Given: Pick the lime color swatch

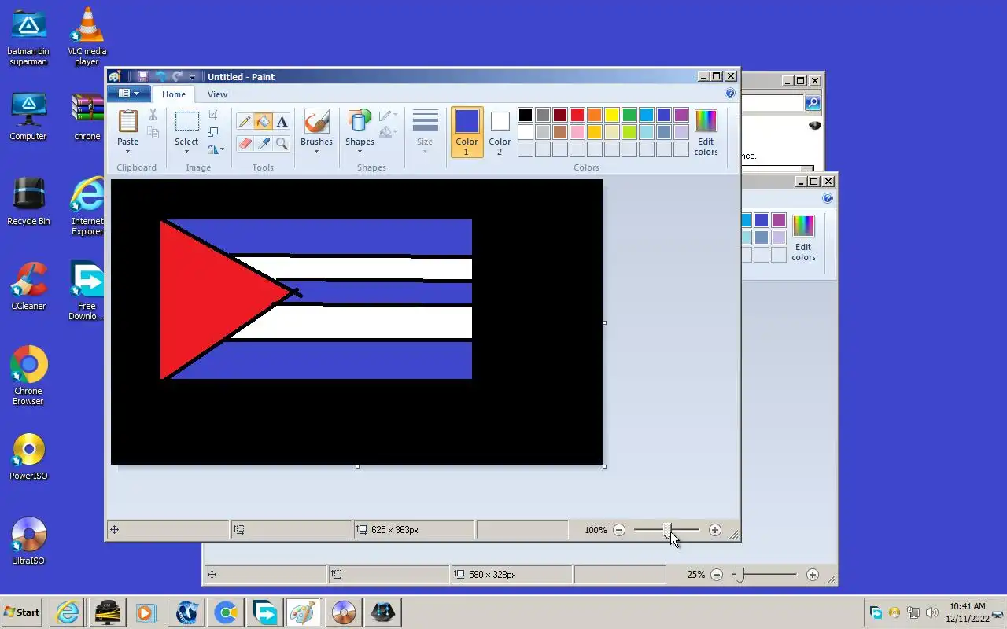Looking at the screenshot, I should point(629,132).
